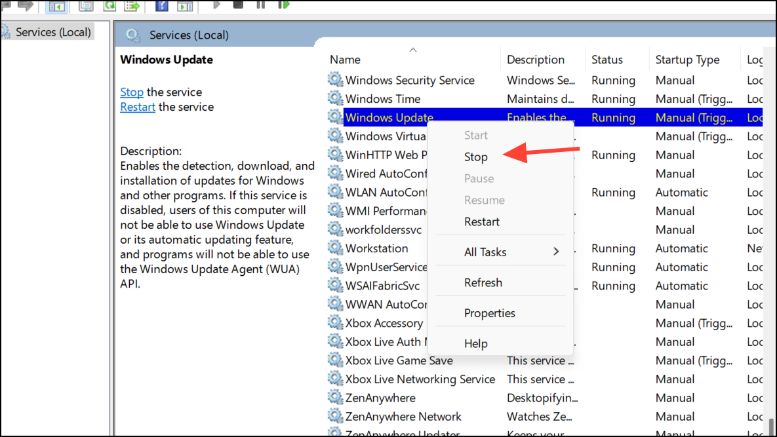Open the blue Help toolbar icon
777x437 pixels.
pos(161,5)
